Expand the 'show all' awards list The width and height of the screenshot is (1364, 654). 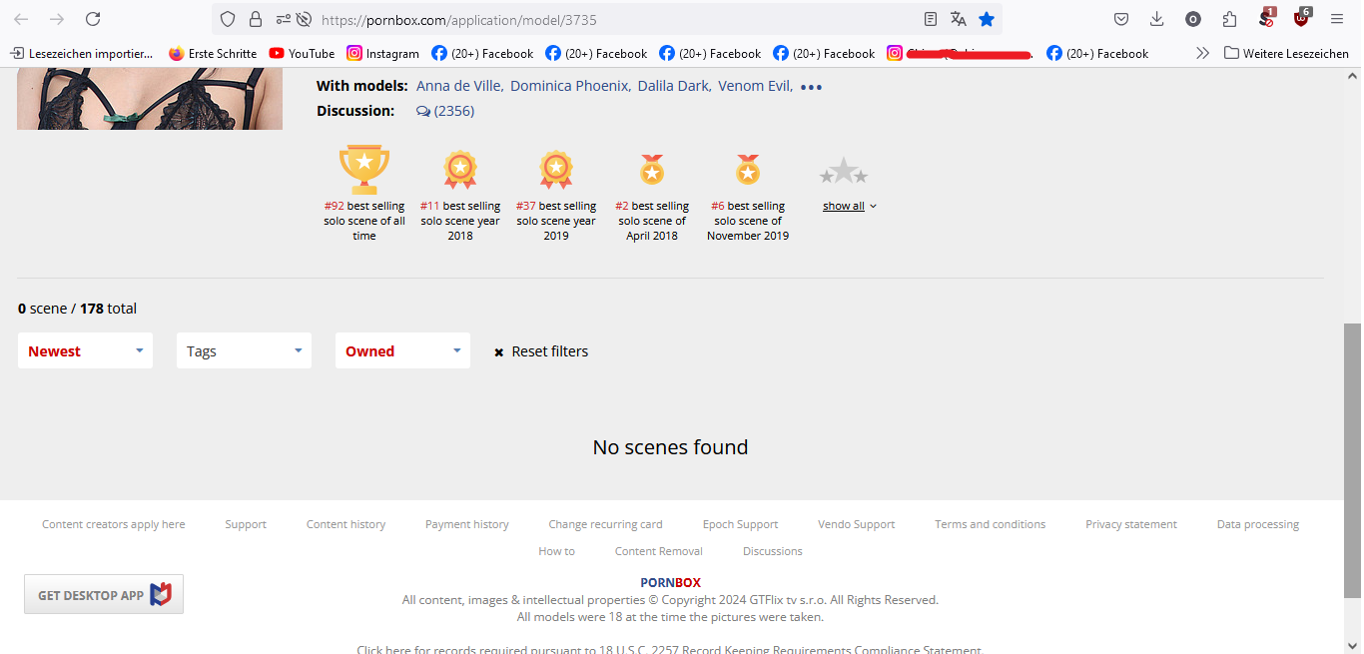(x=849, y=206)
